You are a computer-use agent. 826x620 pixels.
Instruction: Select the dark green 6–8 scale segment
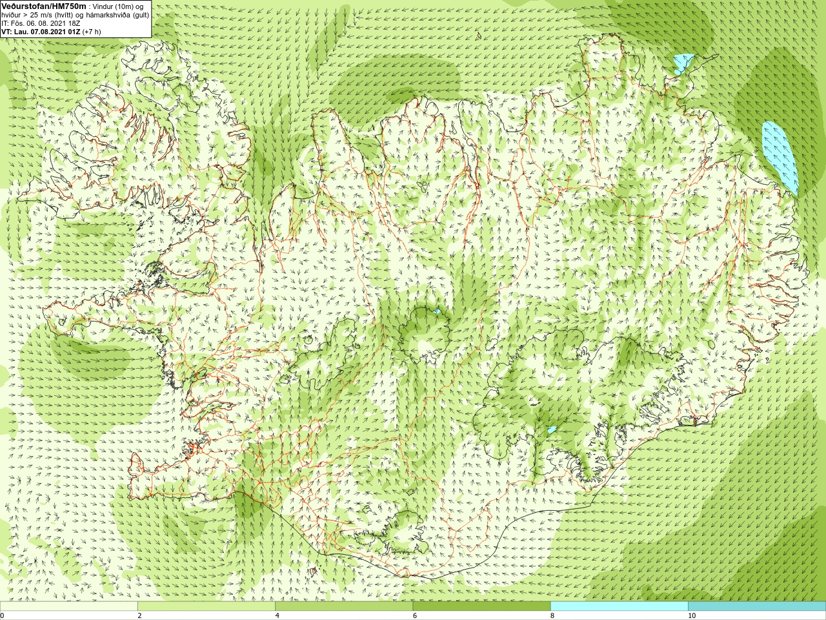pos(482,606)
